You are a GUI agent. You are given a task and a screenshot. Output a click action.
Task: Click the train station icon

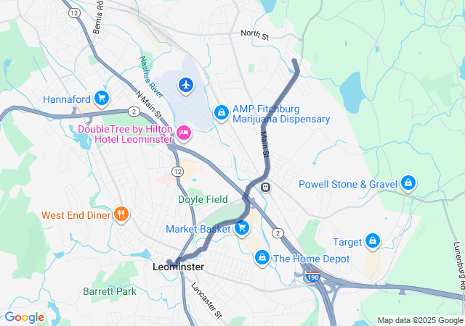(265, 187)
